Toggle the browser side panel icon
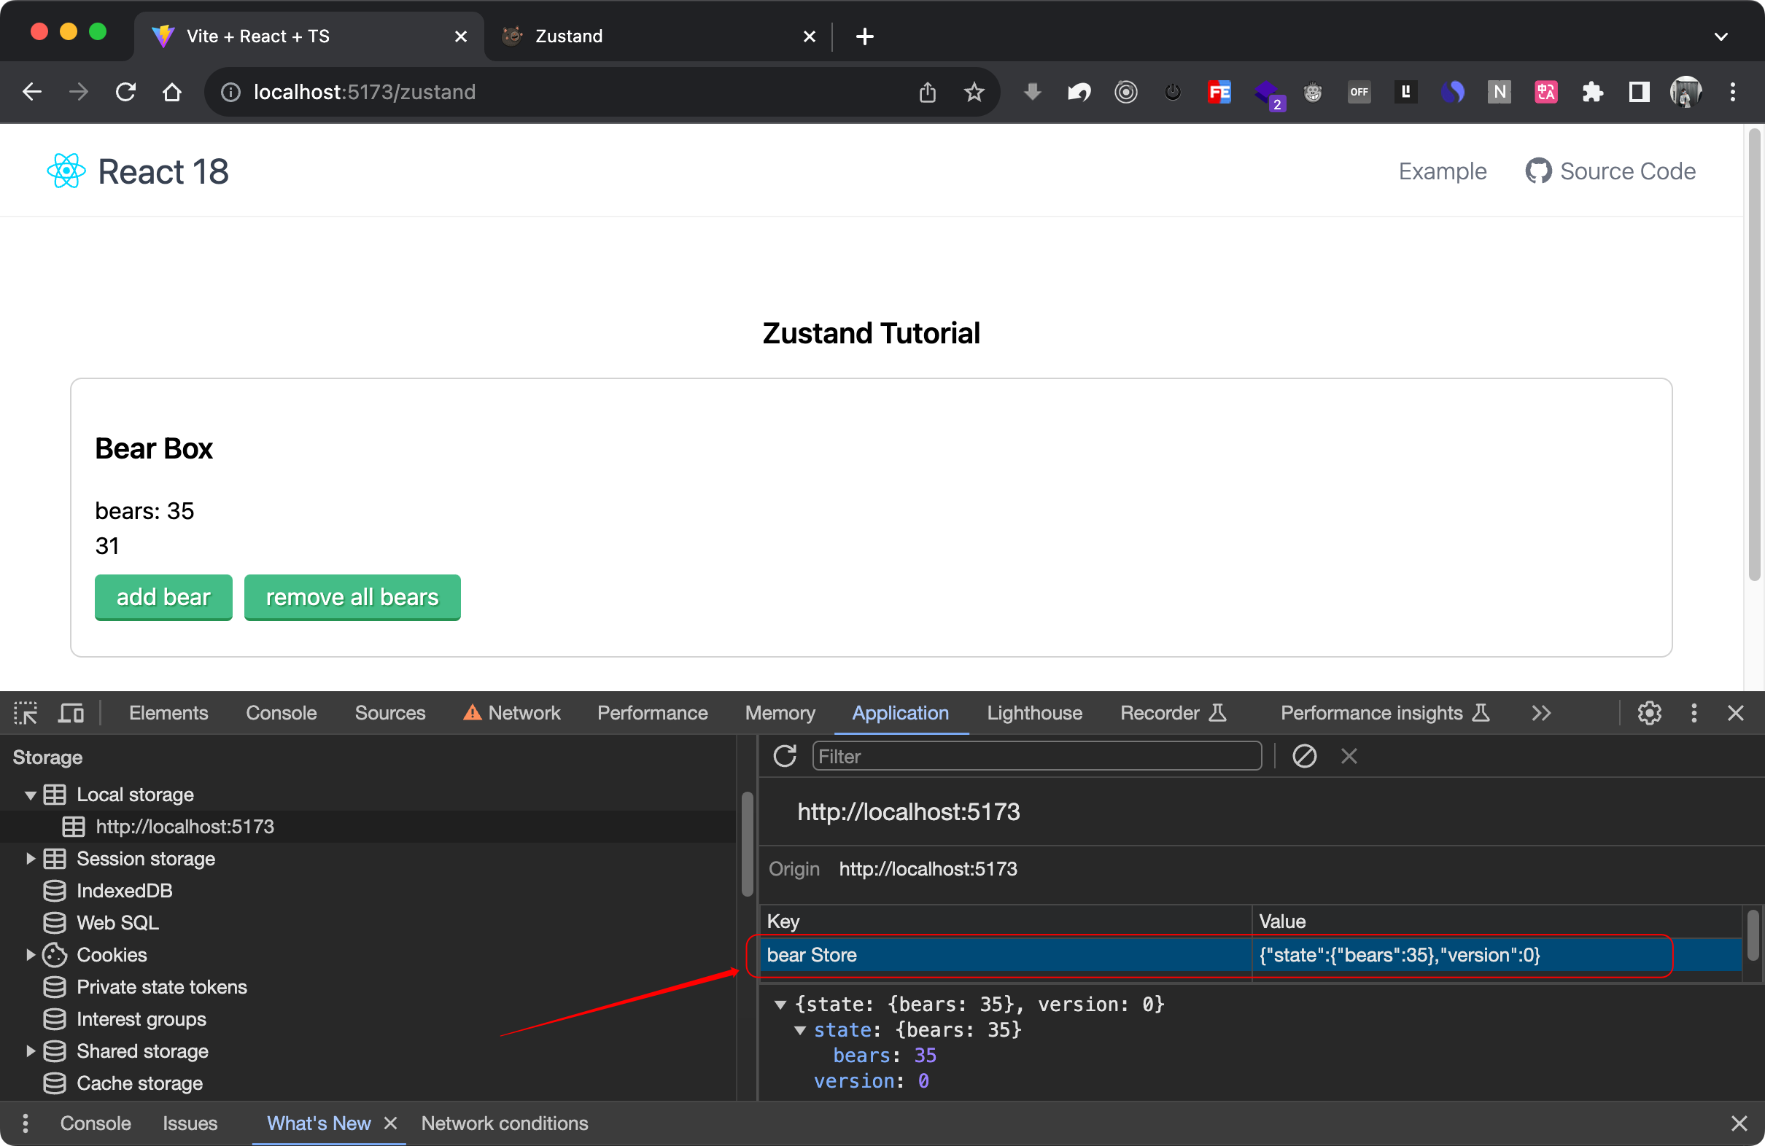1765x1146 pixels. [x=1639, y=92]
